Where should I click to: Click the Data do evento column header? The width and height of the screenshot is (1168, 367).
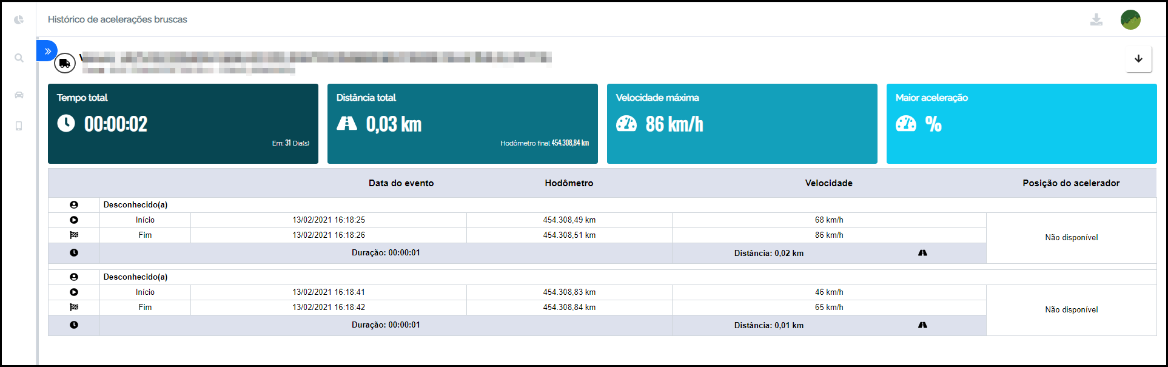(401, 183)
